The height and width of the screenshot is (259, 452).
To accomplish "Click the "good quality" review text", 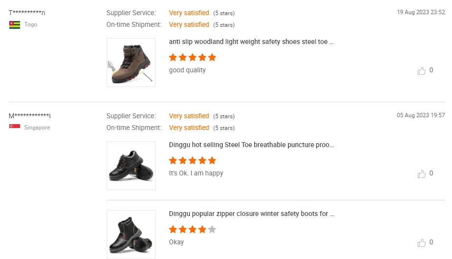I will click(x=187, y=70).
